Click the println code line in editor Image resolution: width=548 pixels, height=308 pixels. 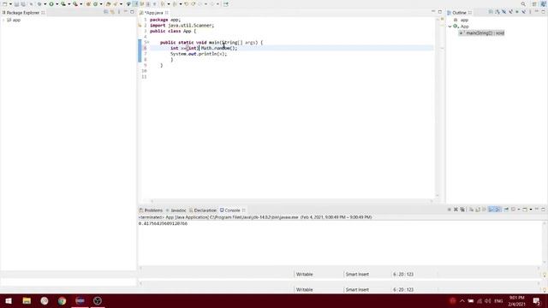click(x=199, y=54)
